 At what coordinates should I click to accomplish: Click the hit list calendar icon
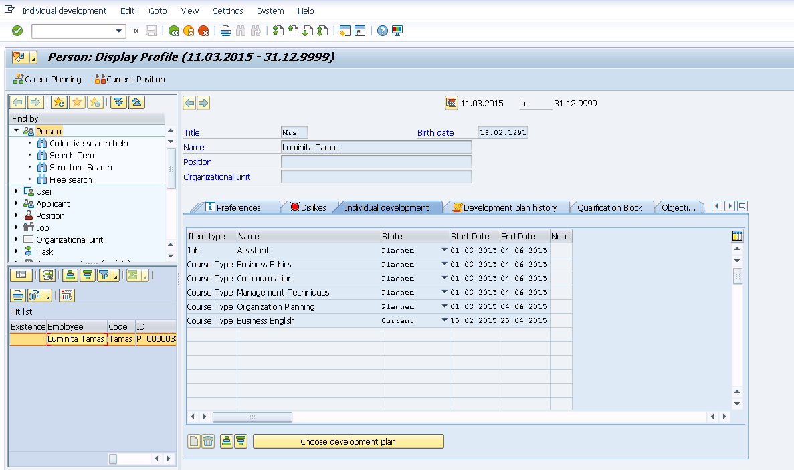coord(66,296)
